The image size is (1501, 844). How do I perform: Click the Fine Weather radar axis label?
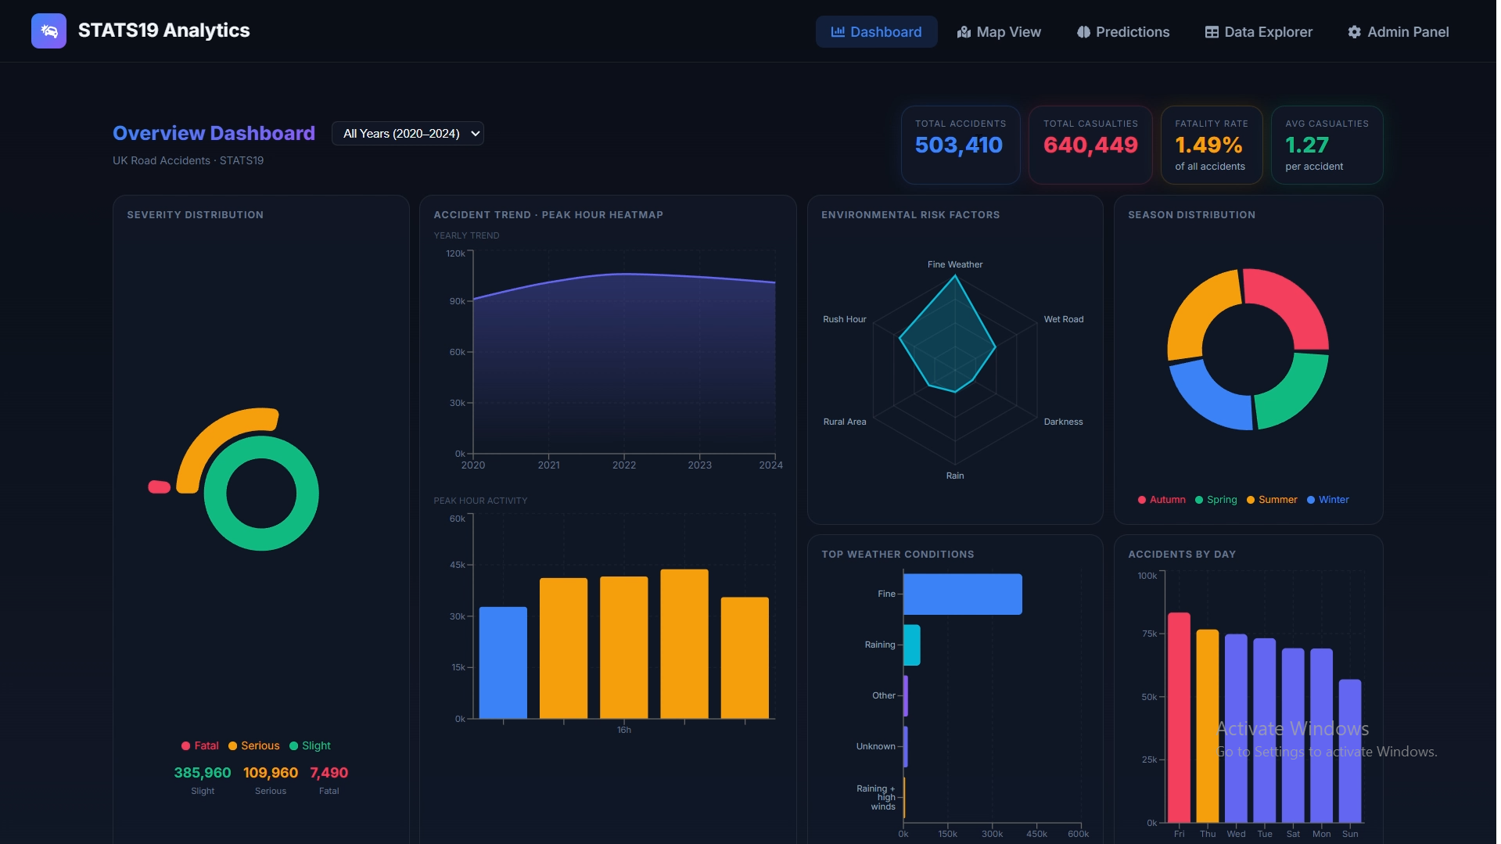tap(955, 264)
